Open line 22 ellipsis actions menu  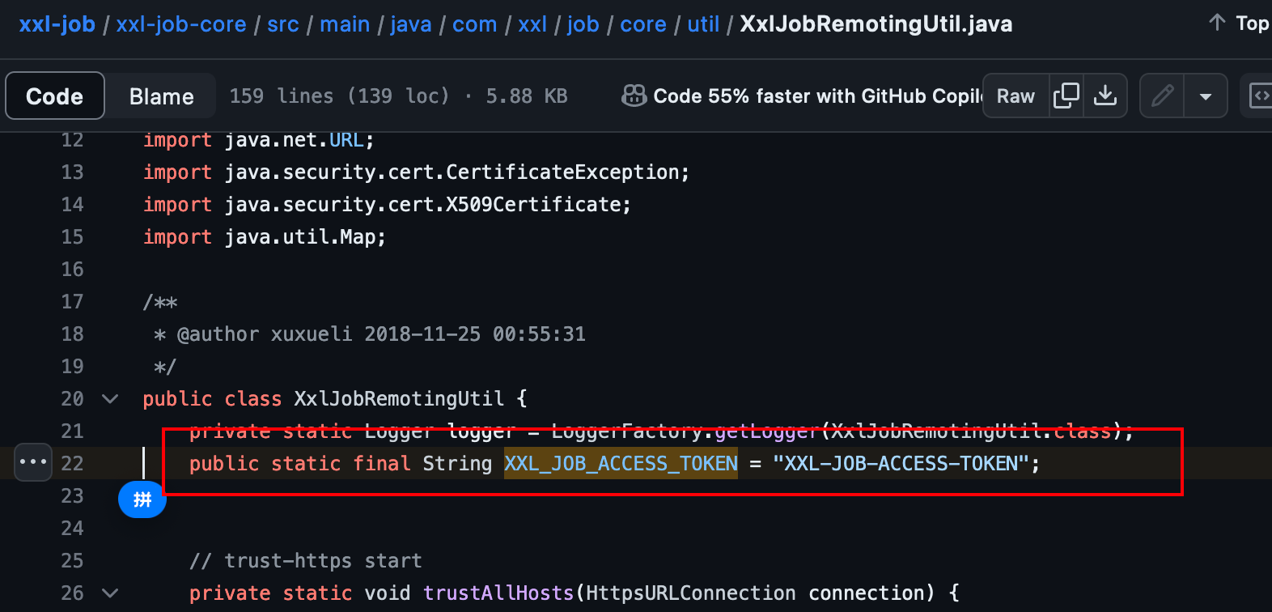33,462
